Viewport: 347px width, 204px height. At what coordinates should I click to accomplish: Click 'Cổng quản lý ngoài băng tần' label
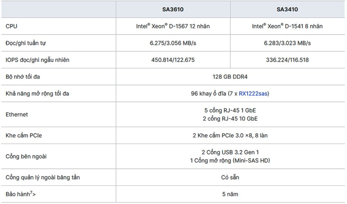(x=42, y=177)
